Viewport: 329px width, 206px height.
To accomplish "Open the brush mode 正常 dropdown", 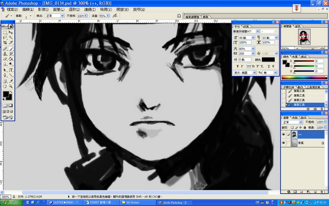I will (x=63, y=16).
